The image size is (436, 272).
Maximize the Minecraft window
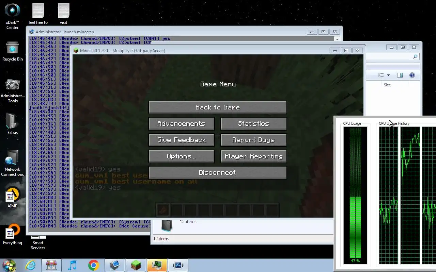[x=346, y=51]
